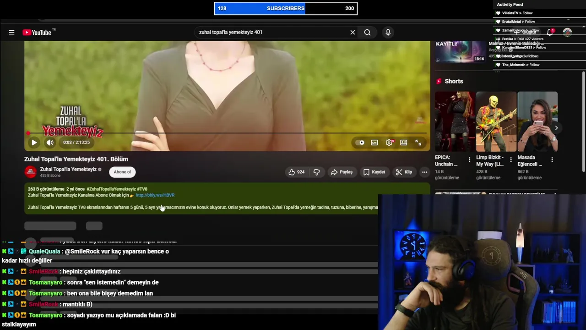Image resolution: width=586 pixels, height=330 pixels.
Task: Click QualeQuala username in chat
Action: 44,252
